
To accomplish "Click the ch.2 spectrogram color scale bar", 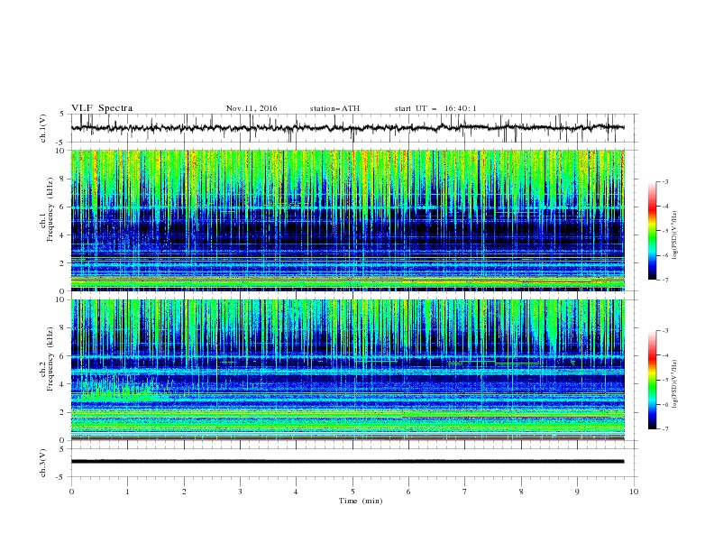I will pos(653,380).
